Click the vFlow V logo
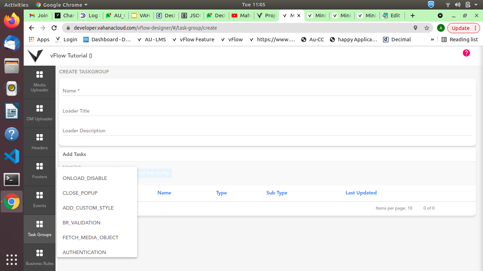Screen dimensions: 483x271 coord(35,55)
